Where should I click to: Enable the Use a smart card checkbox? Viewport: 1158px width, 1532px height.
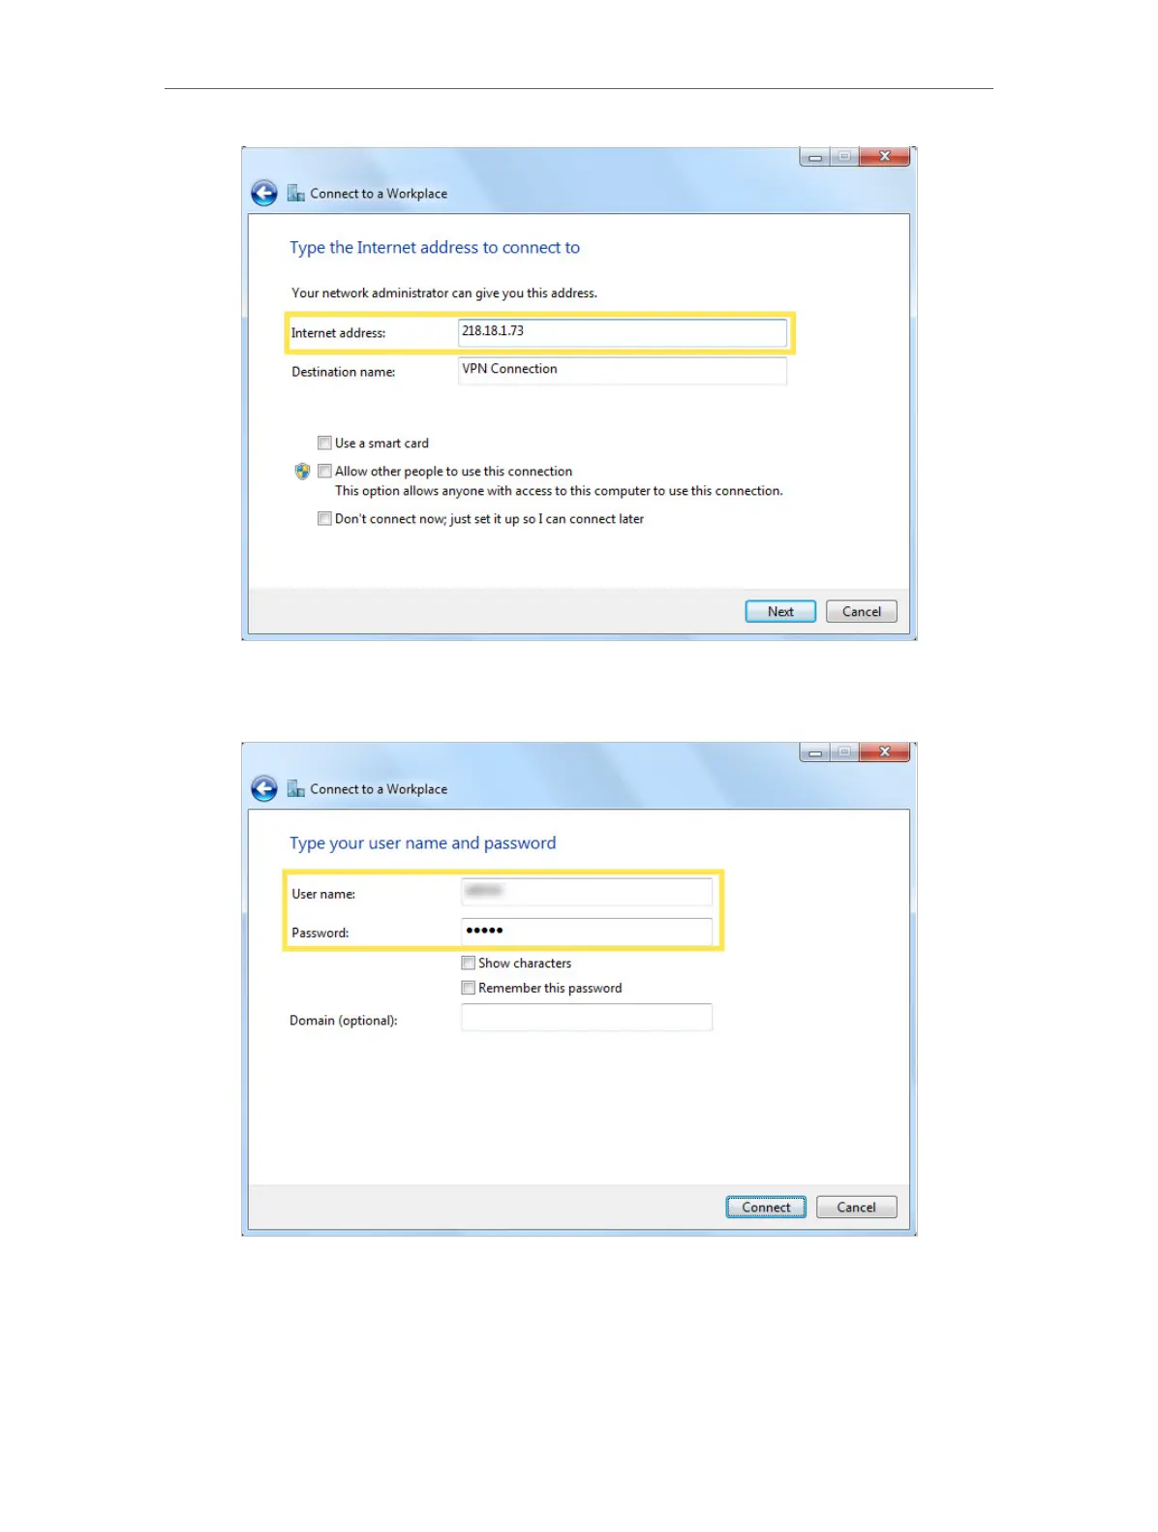(x=324, y=443)
